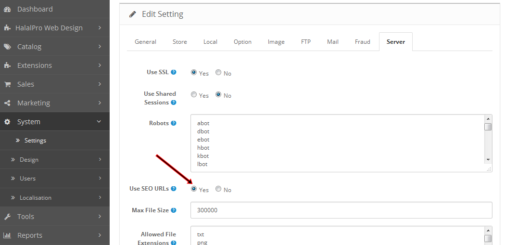Image resolution: width=505 pixels, height=245 pixels.
Task: Click the System gear icon
Action: click(x=7, y=122)
